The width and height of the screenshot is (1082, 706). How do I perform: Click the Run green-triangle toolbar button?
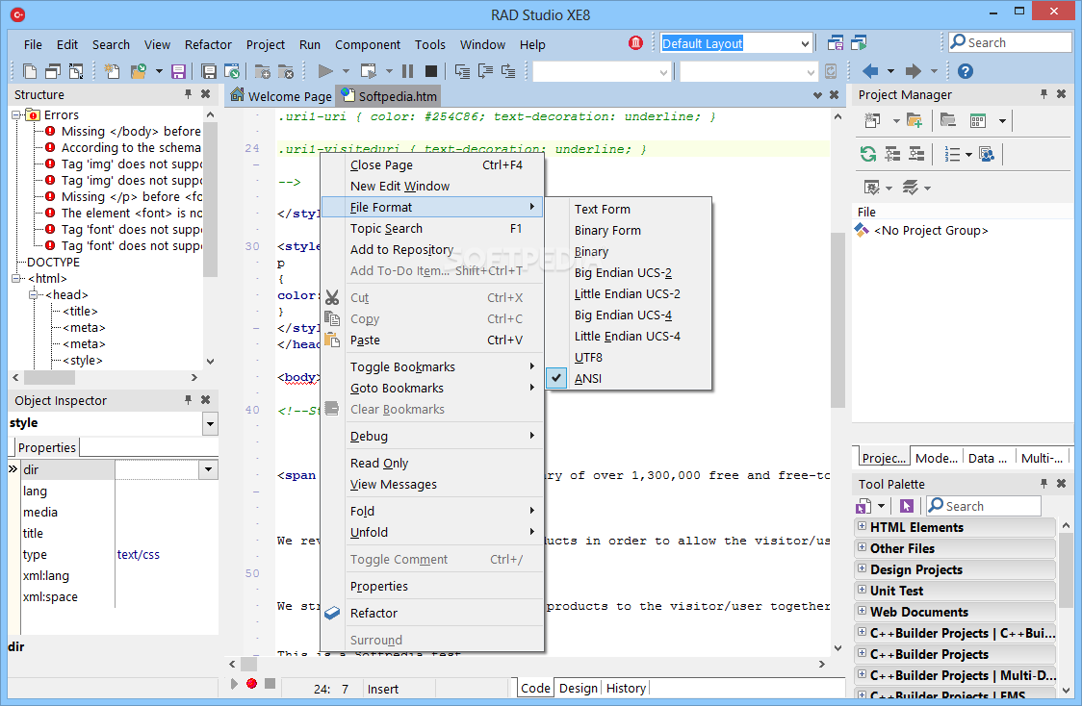point(325,71)
